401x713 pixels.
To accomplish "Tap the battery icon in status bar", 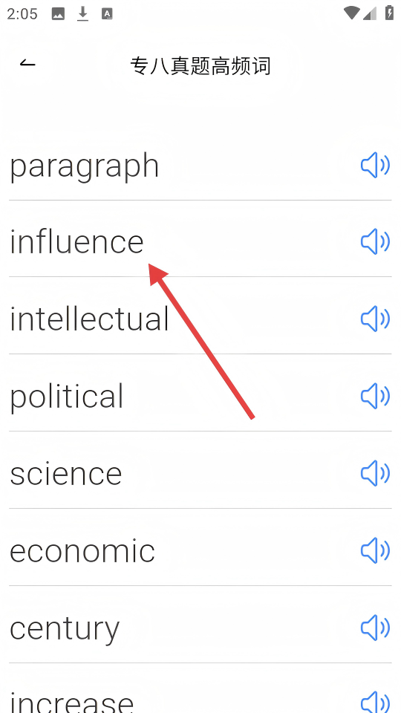I will click(x=389, y=13).
